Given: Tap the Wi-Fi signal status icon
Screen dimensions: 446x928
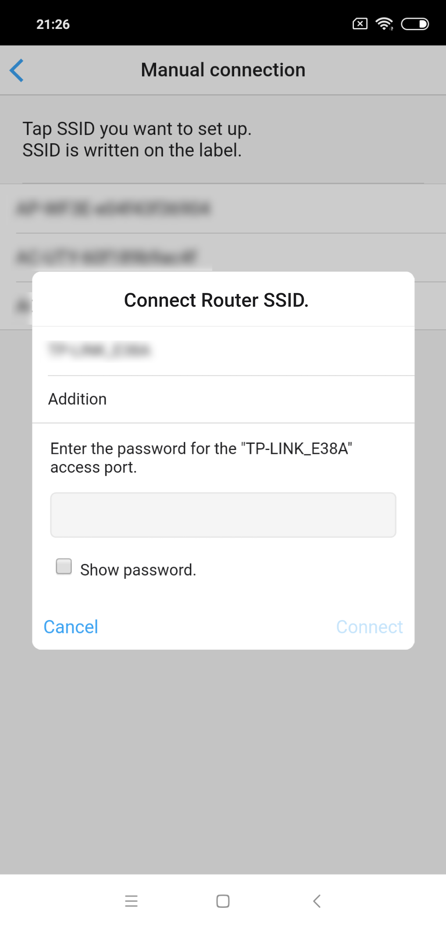Looking at the screenshot, I should (x=384, y=24).
